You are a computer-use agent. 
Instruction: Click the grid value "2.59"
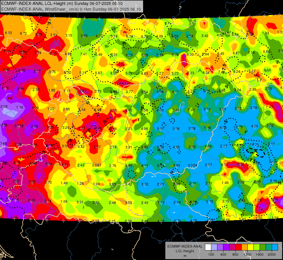(x=254, y=108)
